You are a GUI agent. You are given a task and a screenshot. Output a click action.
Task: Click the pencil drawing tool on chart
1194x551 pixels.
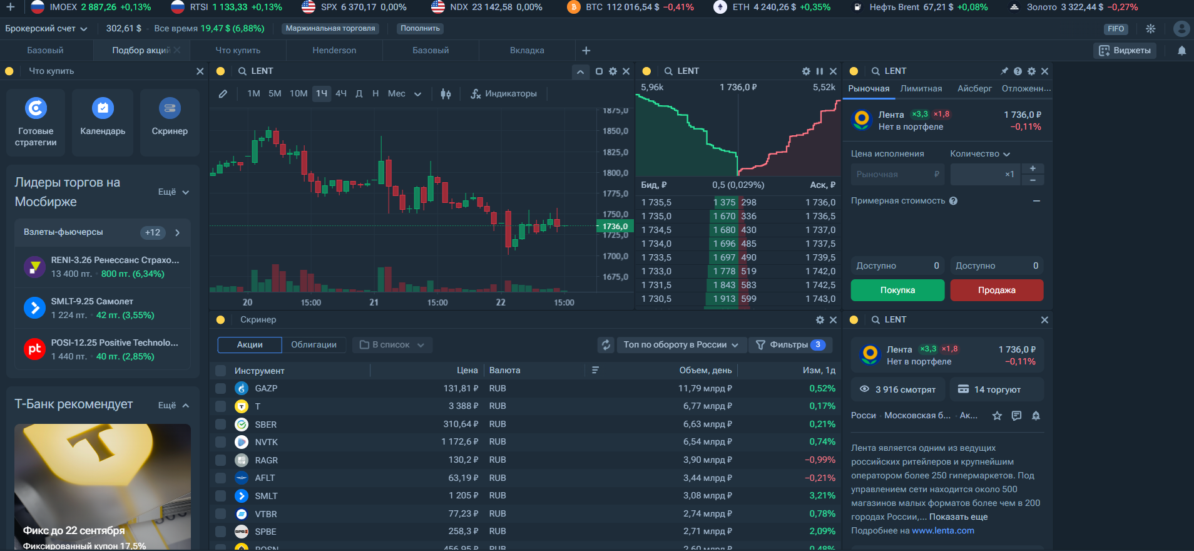[223, 94]
